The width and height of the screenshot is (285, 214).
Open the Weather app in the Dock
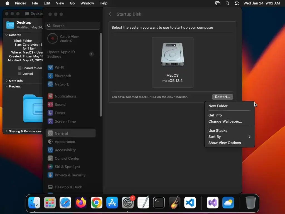(x=228, y=203)
